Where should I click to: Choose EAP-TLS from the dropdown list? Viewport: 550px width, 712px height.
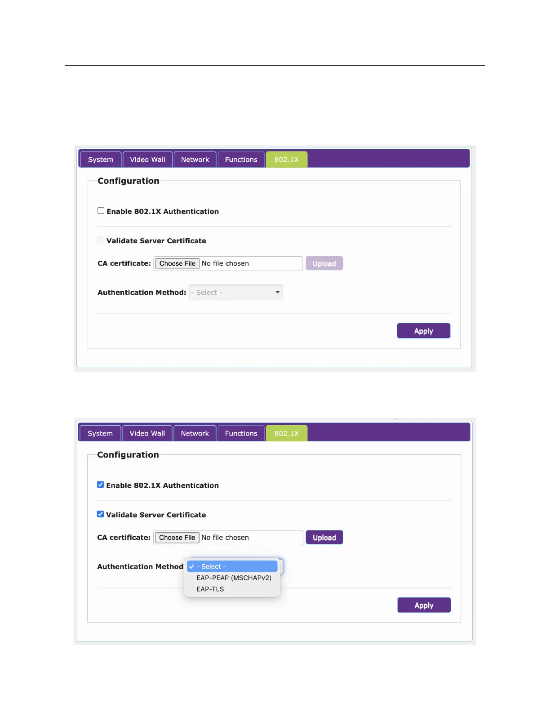(x=210, y=589)
